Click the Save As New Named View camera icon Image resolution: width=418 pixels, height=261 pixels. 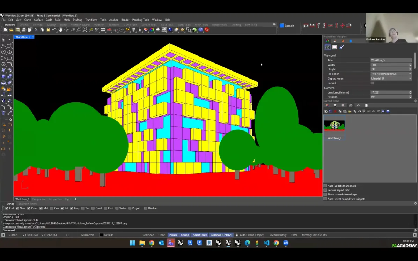(326, 111)
